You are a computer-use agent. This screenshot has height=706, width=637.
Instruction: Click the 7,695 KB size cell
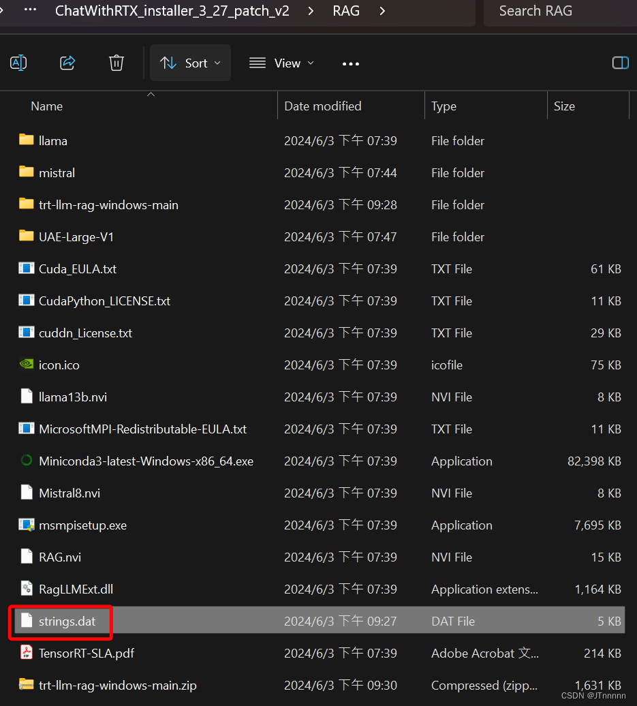pyautogui.click(x=597, y=525)
